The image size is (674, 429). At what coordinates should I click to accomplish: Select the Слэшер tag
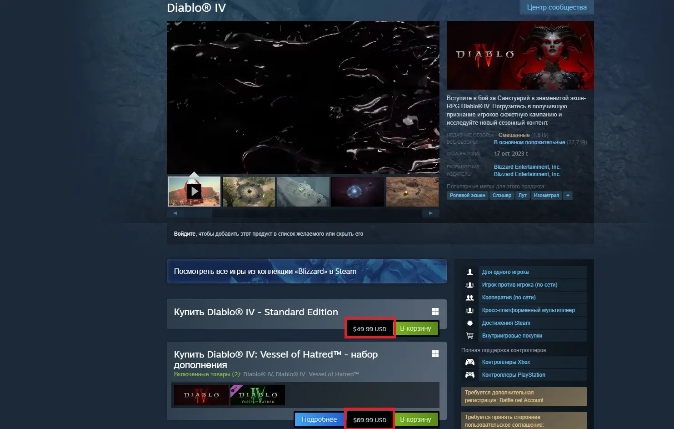502,195
